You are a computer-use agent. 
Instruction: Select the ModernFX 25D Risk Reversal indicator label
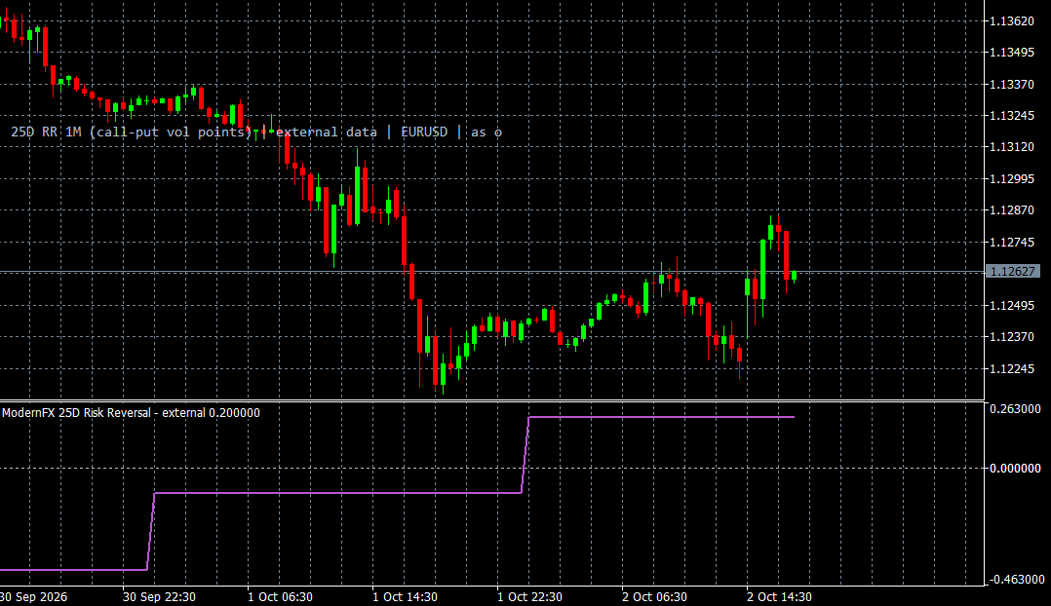point(131,413)
